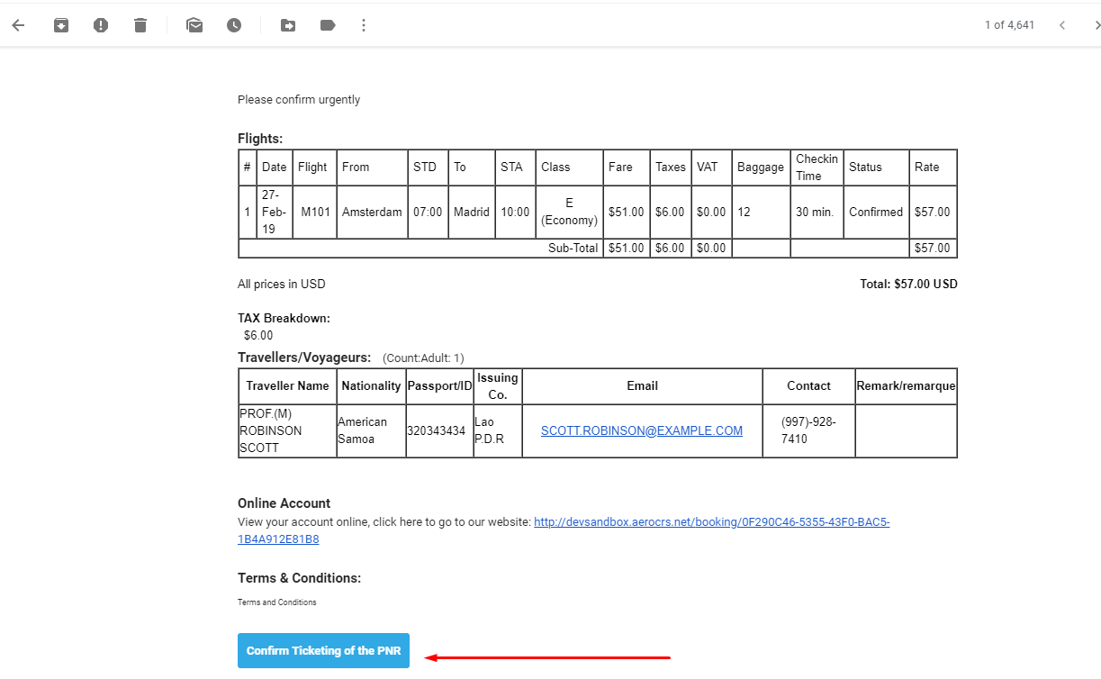Go to newer email arrow
Viewport: 1101px width, 679px height.
point(1062,25)
